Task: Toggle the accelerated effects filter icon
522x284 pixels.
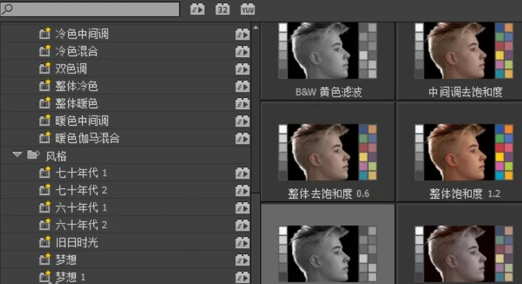Action: pyautogui.click(x=197, y=9)
